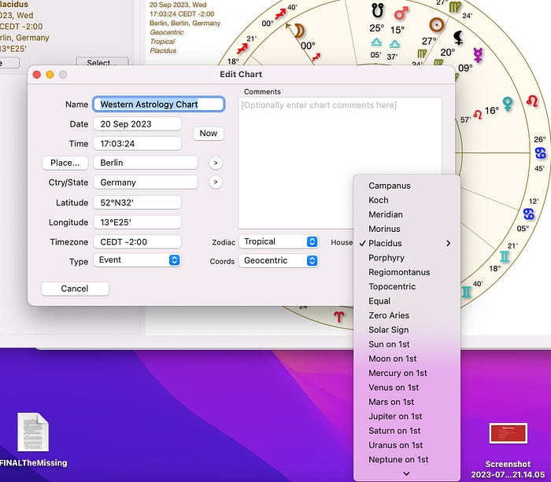Select Uranus on 1st
The height and width of the screenshot is (482, 551).
pyautogui.click(x=407, y=445)
